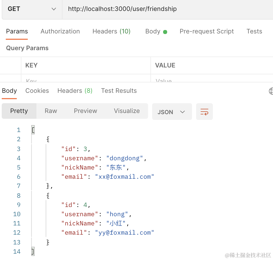The image size is (273, 260).
Task: Select the Preview response view
Action: (x=85, y=111)
